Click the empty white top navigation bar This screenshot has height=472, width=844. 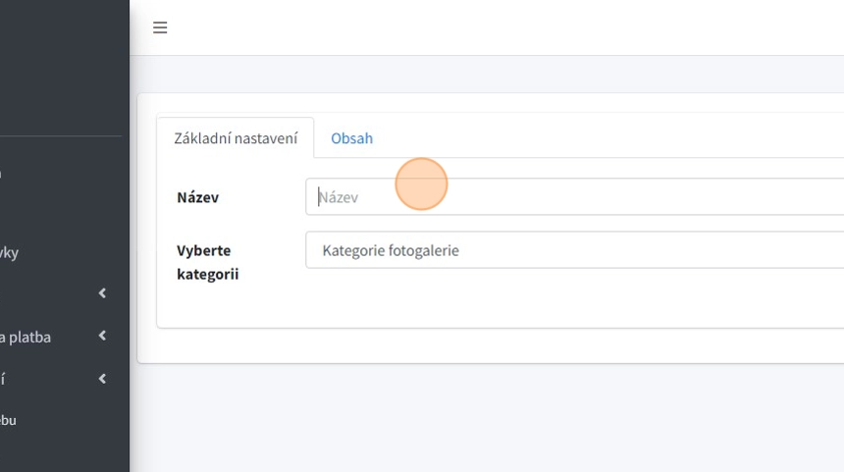(491, 27)
